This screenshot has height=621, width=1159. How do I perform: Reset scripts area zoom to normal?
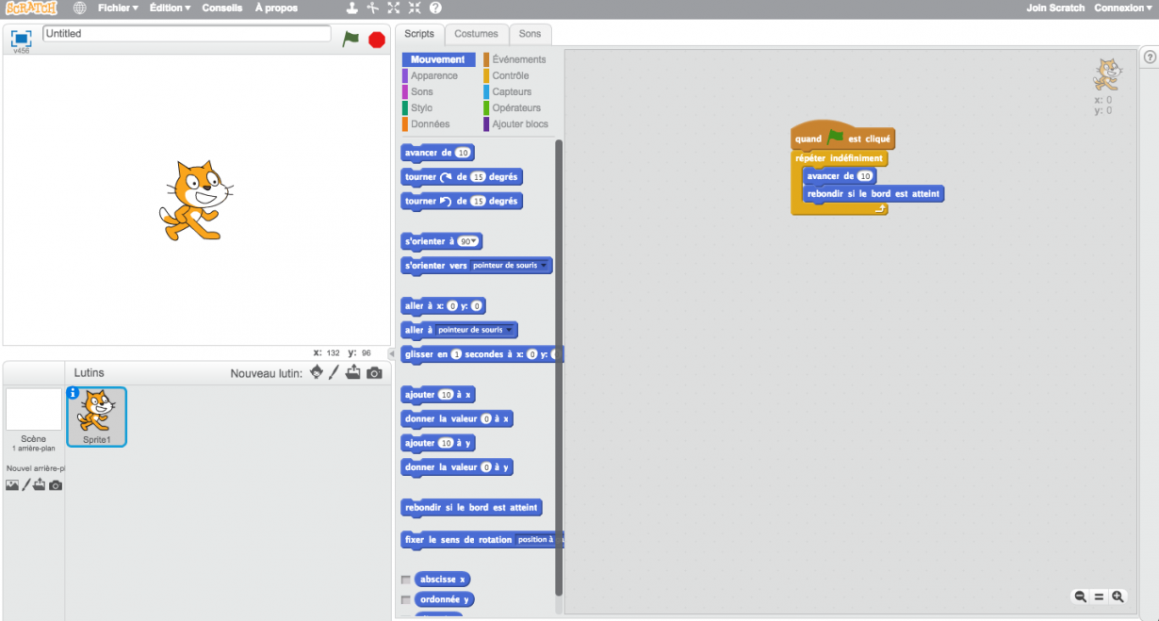(x=1099, y=596)
